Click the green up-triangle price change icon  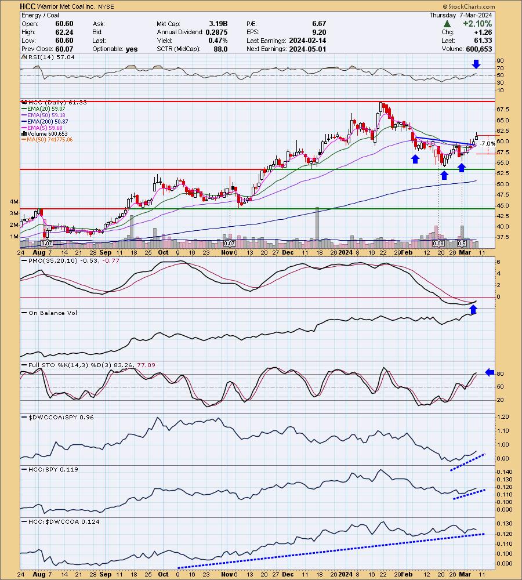[447, 24]
